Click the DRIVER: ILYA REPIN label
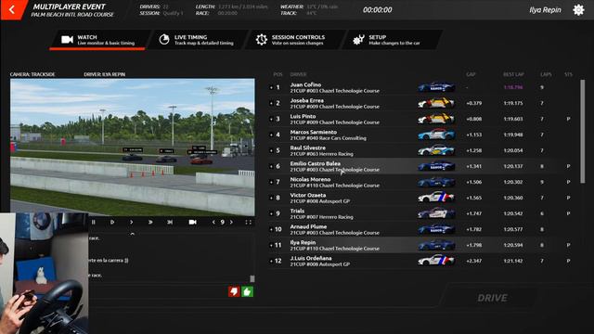This screenshot has height=334, width=594. pyautogui.click(x=105, y=74)
